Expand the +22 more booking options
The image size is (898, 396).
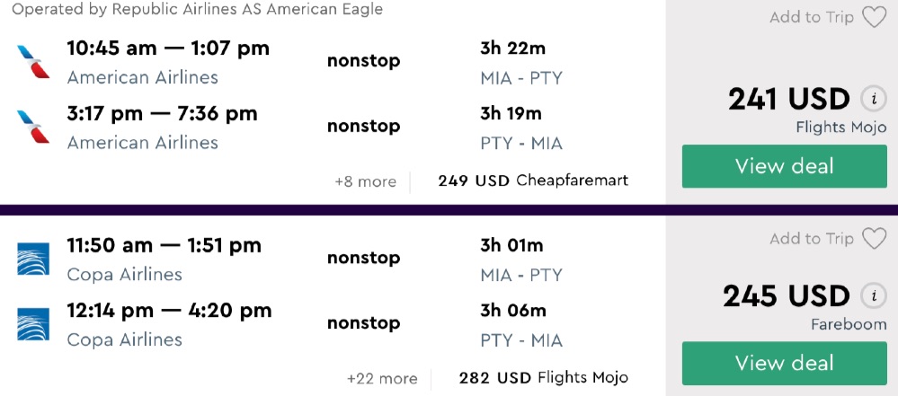click(x=382, y=378)
